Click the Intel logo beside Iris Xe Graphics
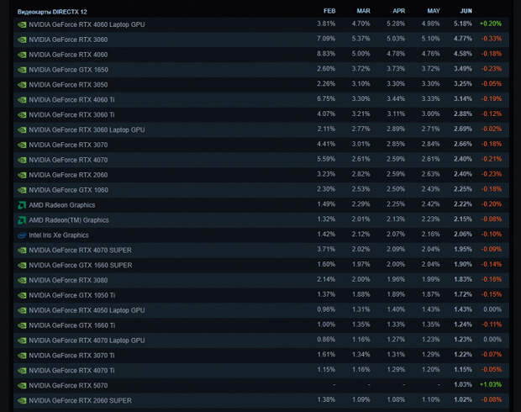 [x=22, y=235]
